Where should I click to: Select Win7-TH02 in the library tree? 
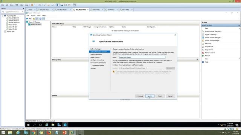12,27
